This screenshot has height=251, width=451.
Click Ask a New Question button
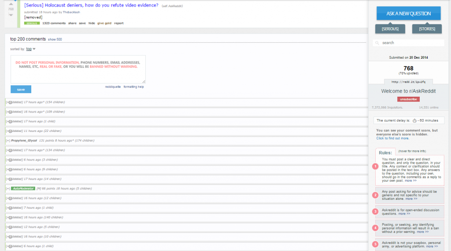coord(408,14)
